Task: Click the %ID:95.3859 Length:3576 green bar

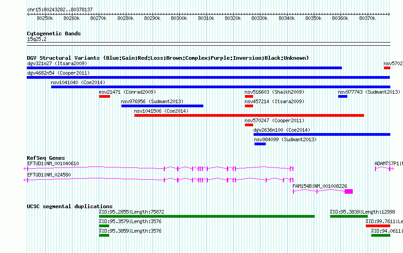Action: click(104, 235)
